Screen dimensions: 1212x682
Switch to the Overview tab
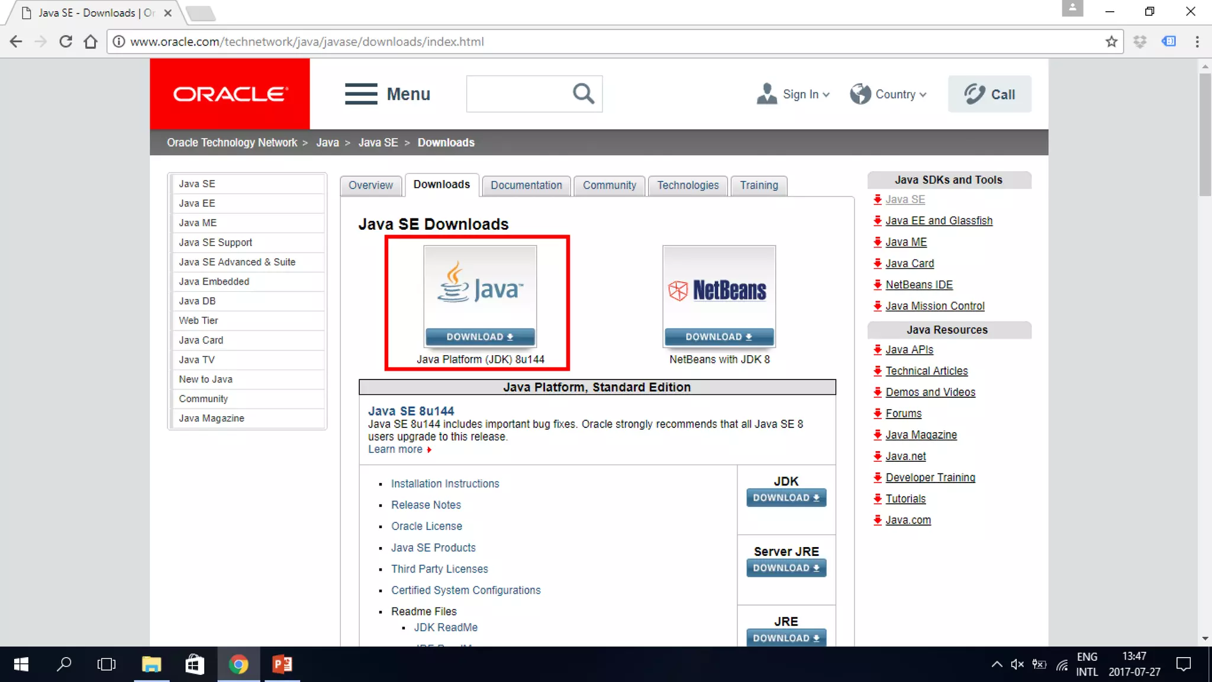click(x=370, y=185)
